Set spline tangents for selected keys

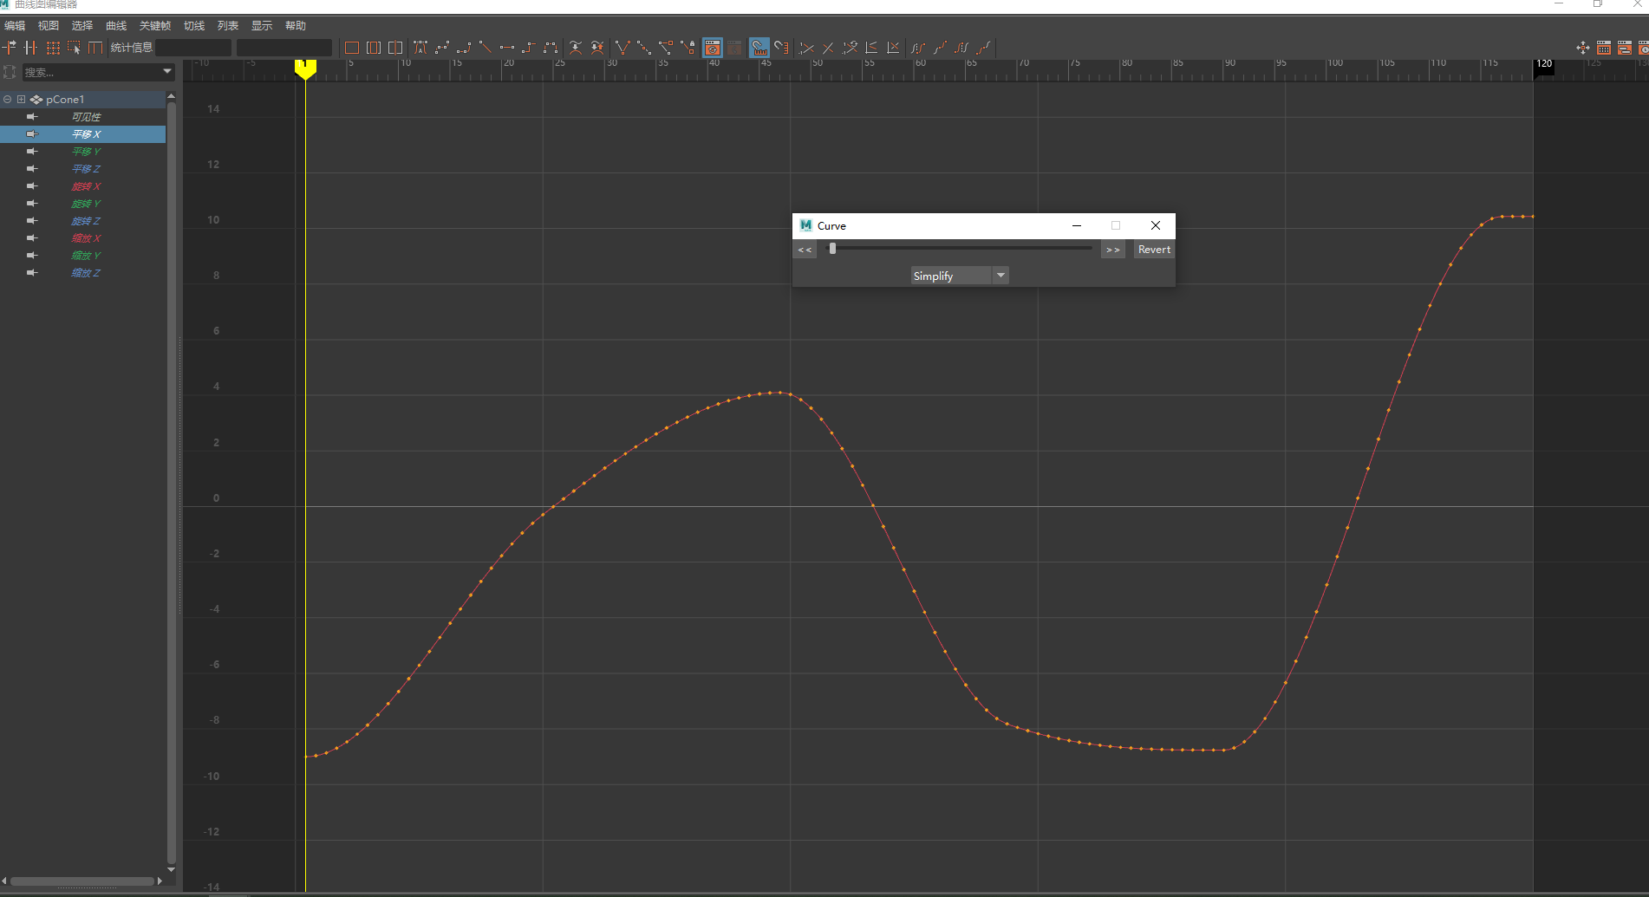442,48
